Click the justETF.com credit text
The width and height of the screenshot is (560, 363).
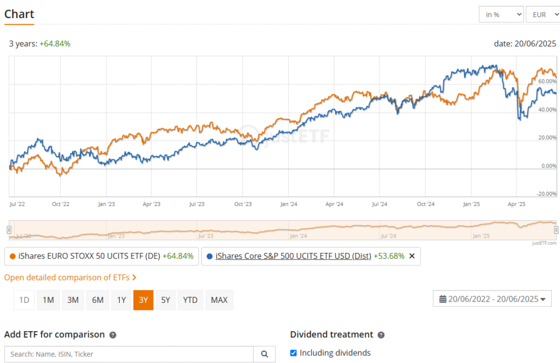coord(544,243)
